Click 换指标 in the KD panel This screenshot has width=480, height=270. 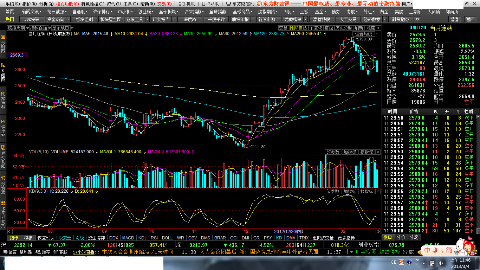pyautogui.click(x=367, y=192)
